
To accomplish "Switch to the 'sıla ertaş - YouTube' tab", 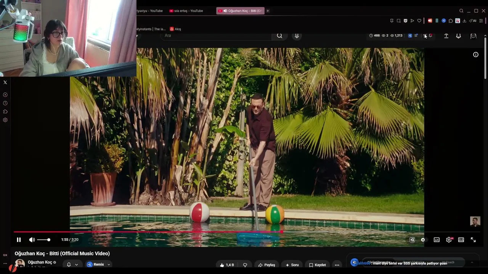I will (186, 11).
